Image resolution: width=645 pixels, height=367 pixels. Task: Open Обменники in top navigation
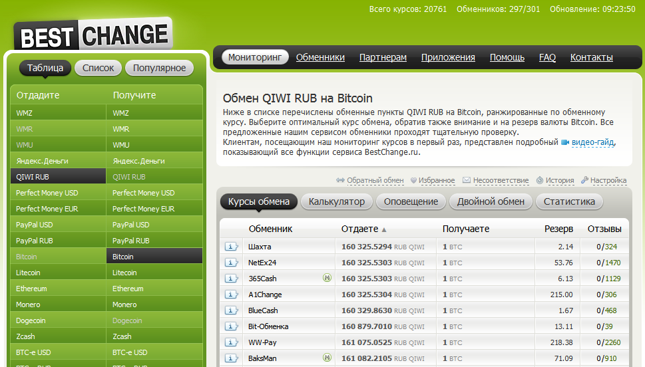click(x=320, y=57)
